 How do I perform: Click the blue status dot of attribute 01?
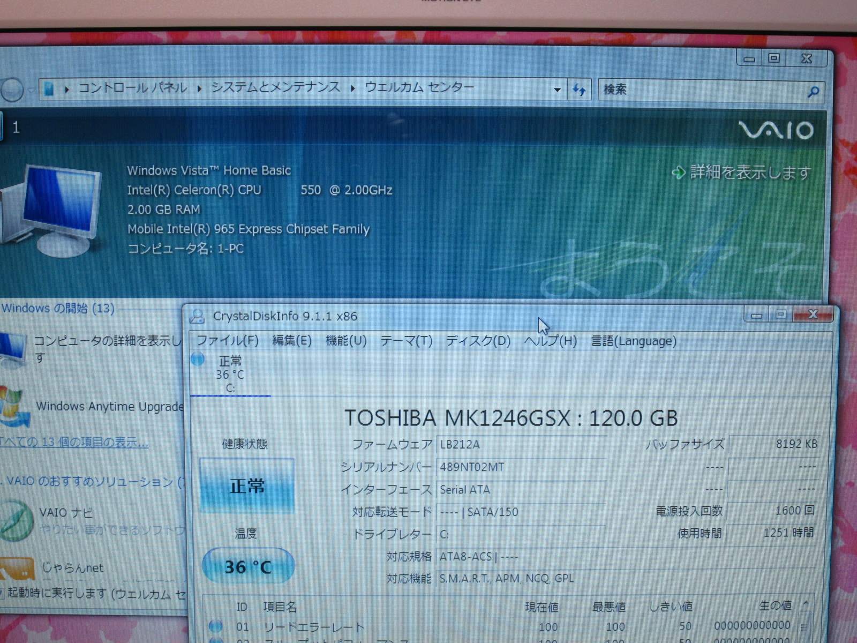[216, 625]
